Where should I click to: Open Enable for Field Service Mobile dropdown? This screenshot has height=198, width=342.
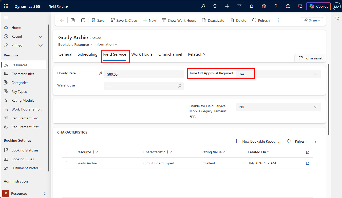pyautogui.click(x=278, y=107)
